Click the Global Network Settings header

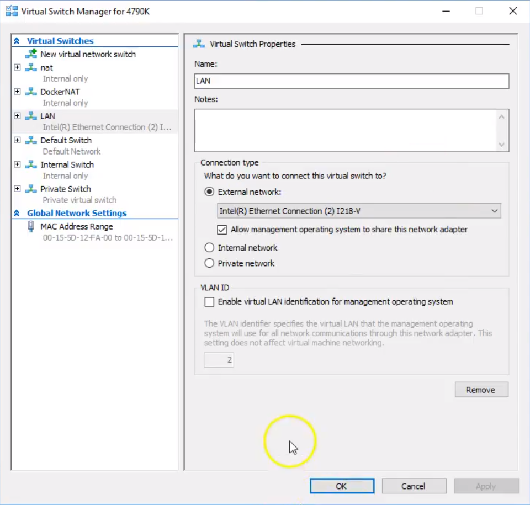[x=77, y=213]
